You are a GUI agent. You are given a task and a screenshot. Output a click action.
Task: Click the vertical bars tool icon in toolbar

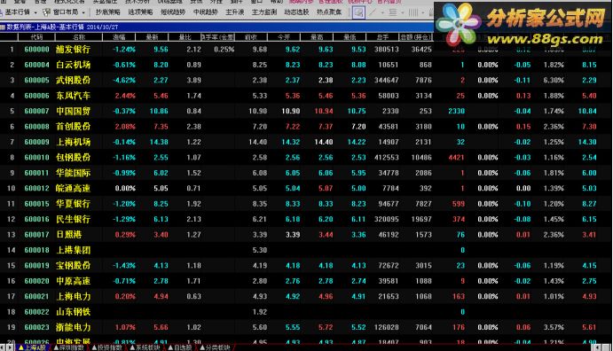click(x=413, y=12)
